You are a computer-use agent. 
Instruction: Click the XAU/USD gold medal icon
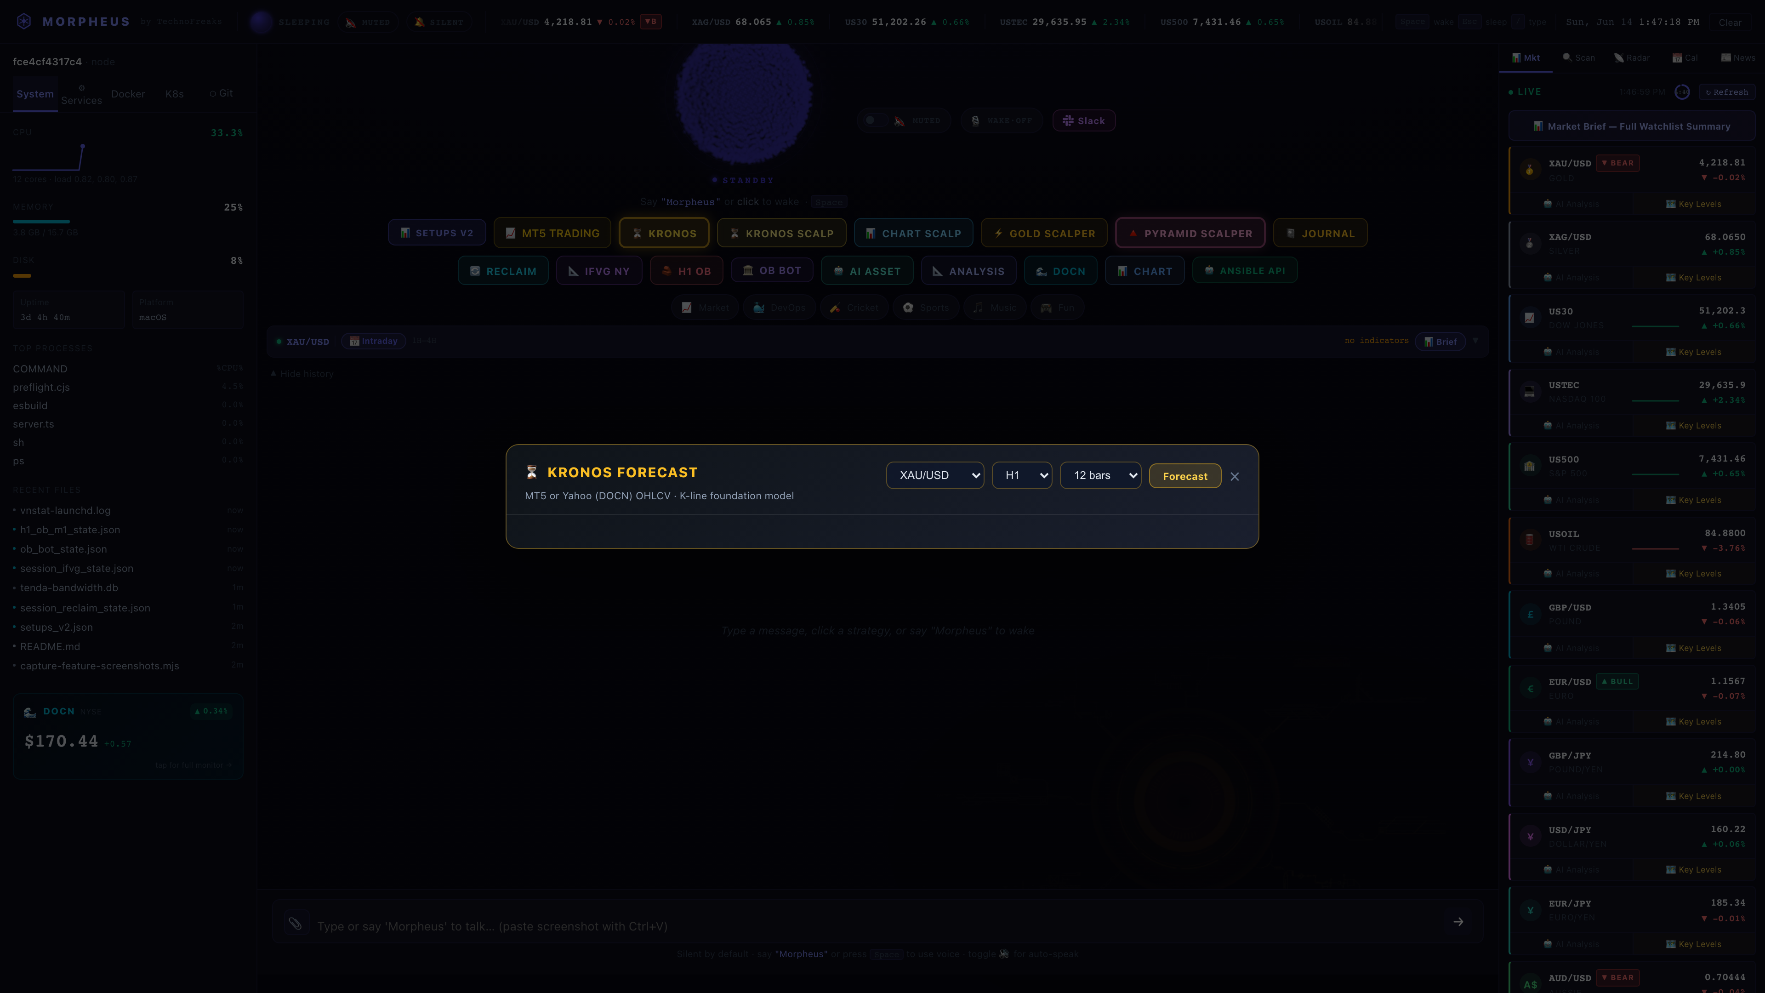[x=1529, y=169]
